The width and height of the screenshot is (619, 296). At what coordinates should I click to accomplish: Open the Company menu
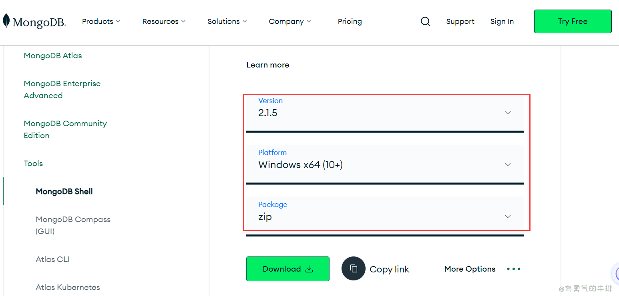click(289, 22)
